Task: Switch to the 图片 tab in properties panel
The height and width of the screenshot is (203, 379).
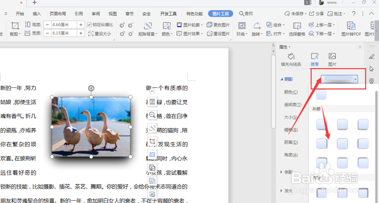Action: [332, 60]
